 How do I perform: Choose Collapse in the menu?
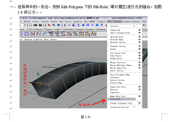[x=115, y=77]
